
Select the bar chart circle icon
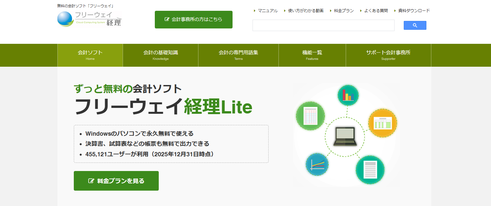point(348,95)
